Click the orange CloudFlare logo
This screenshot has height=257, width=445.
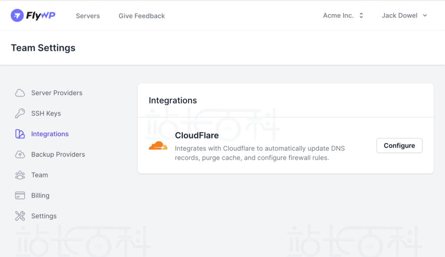[x=158, y=146]
